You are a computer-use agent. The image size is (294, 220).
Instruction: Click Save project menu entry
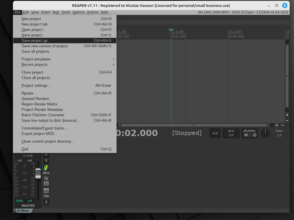point(65,35)
